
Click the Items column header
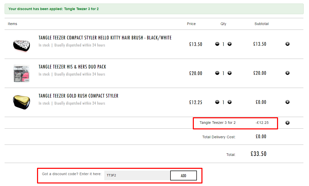coord(12,24)
